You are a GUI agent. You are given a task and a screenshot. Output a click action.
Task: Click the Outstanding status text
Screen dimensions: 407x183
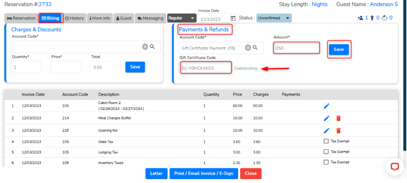click(246, 68)
